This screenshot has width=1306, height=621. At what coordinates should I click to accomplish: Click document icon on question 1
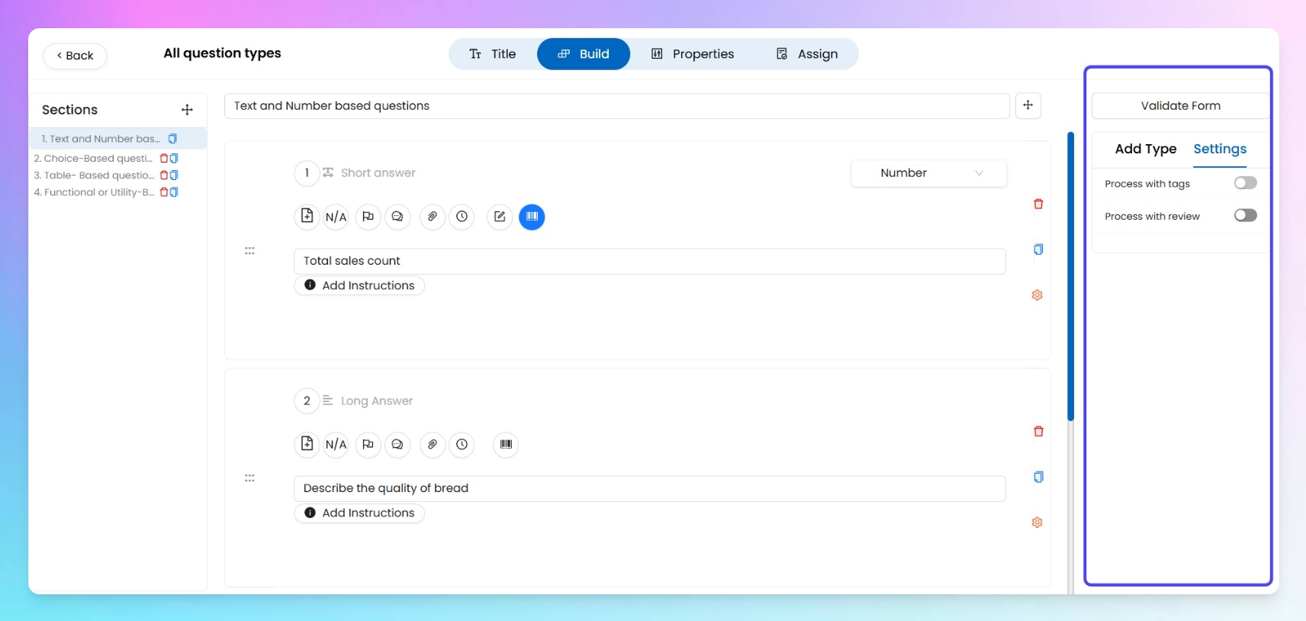pyautogui.click(x=307, y=217)
